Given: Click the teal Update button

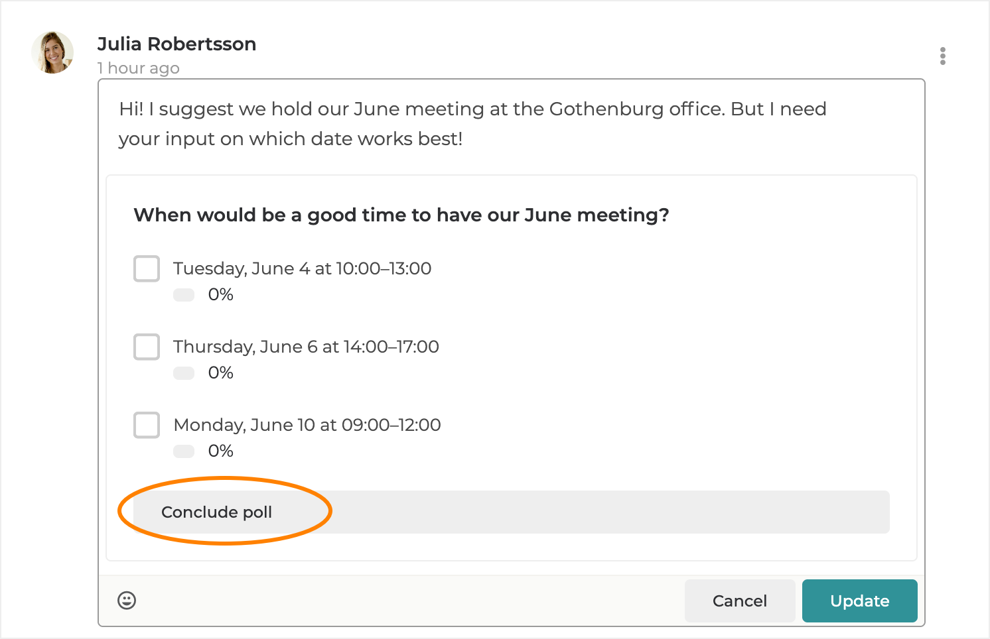Looking at the screenshot, I should tap(859, 601).
